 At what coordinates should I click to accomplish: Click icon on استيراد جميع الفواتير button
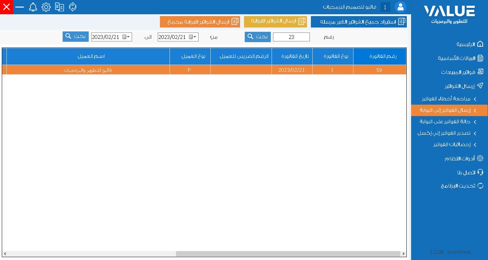402,22
